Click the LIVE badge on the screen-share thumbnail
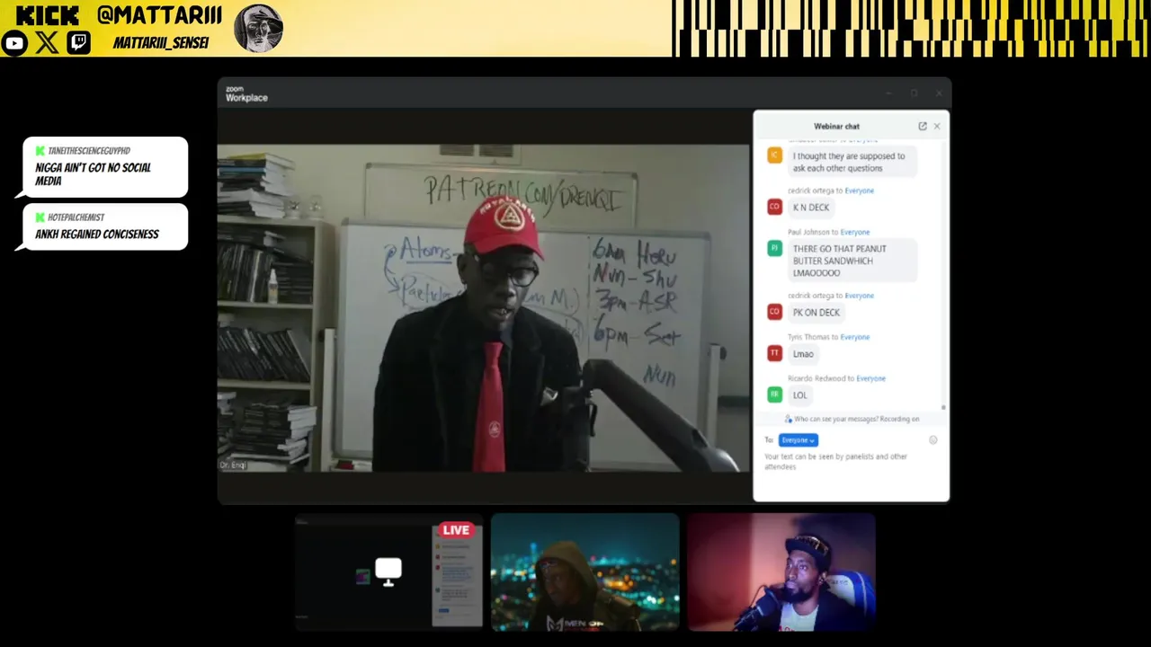The width and height of the screenshot is (1151, 647). [x=456, y=530]
